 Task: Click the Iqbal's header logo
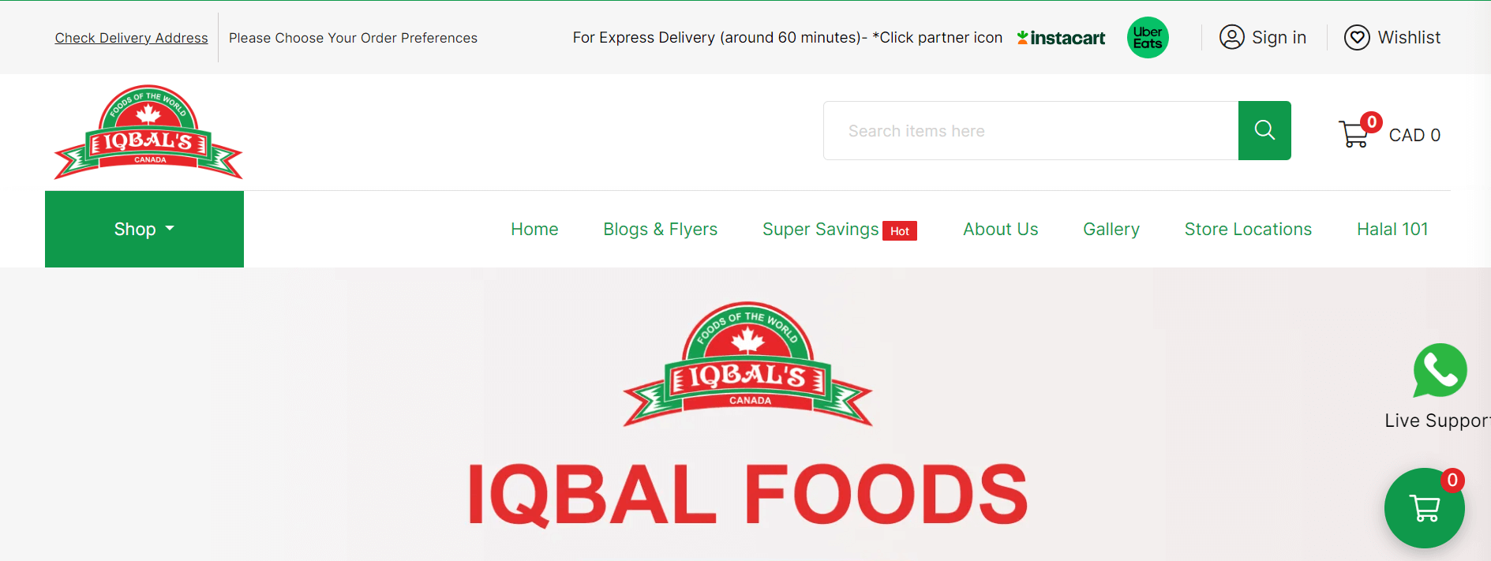148,133
